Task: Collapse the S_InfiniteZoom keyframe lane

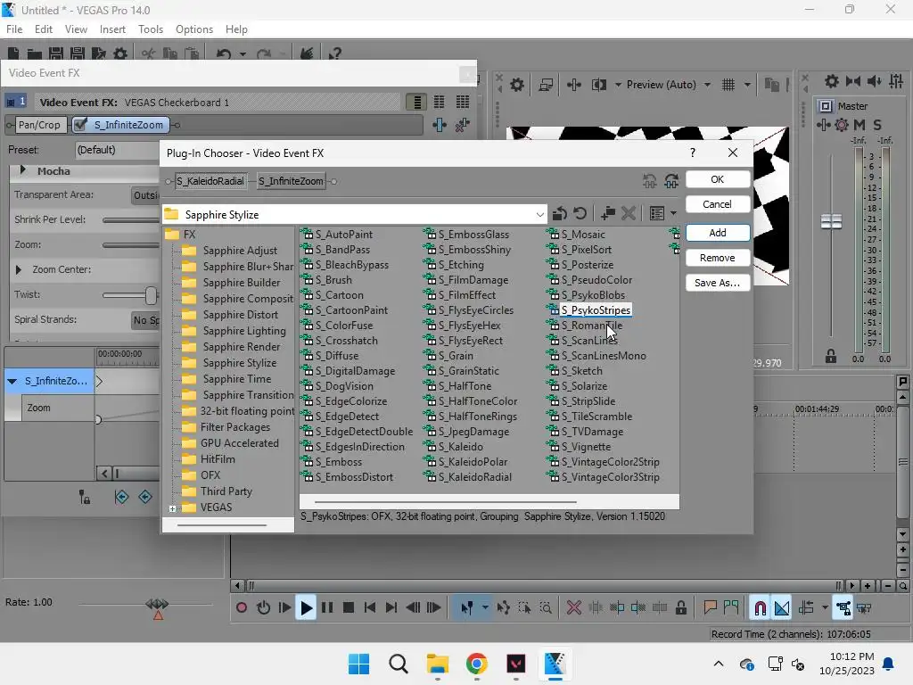Action: tap(12, 382)
